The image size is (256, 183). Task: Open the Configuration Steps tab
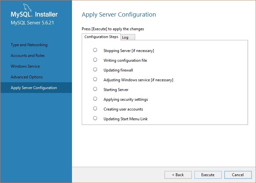[x=101, y=37]
